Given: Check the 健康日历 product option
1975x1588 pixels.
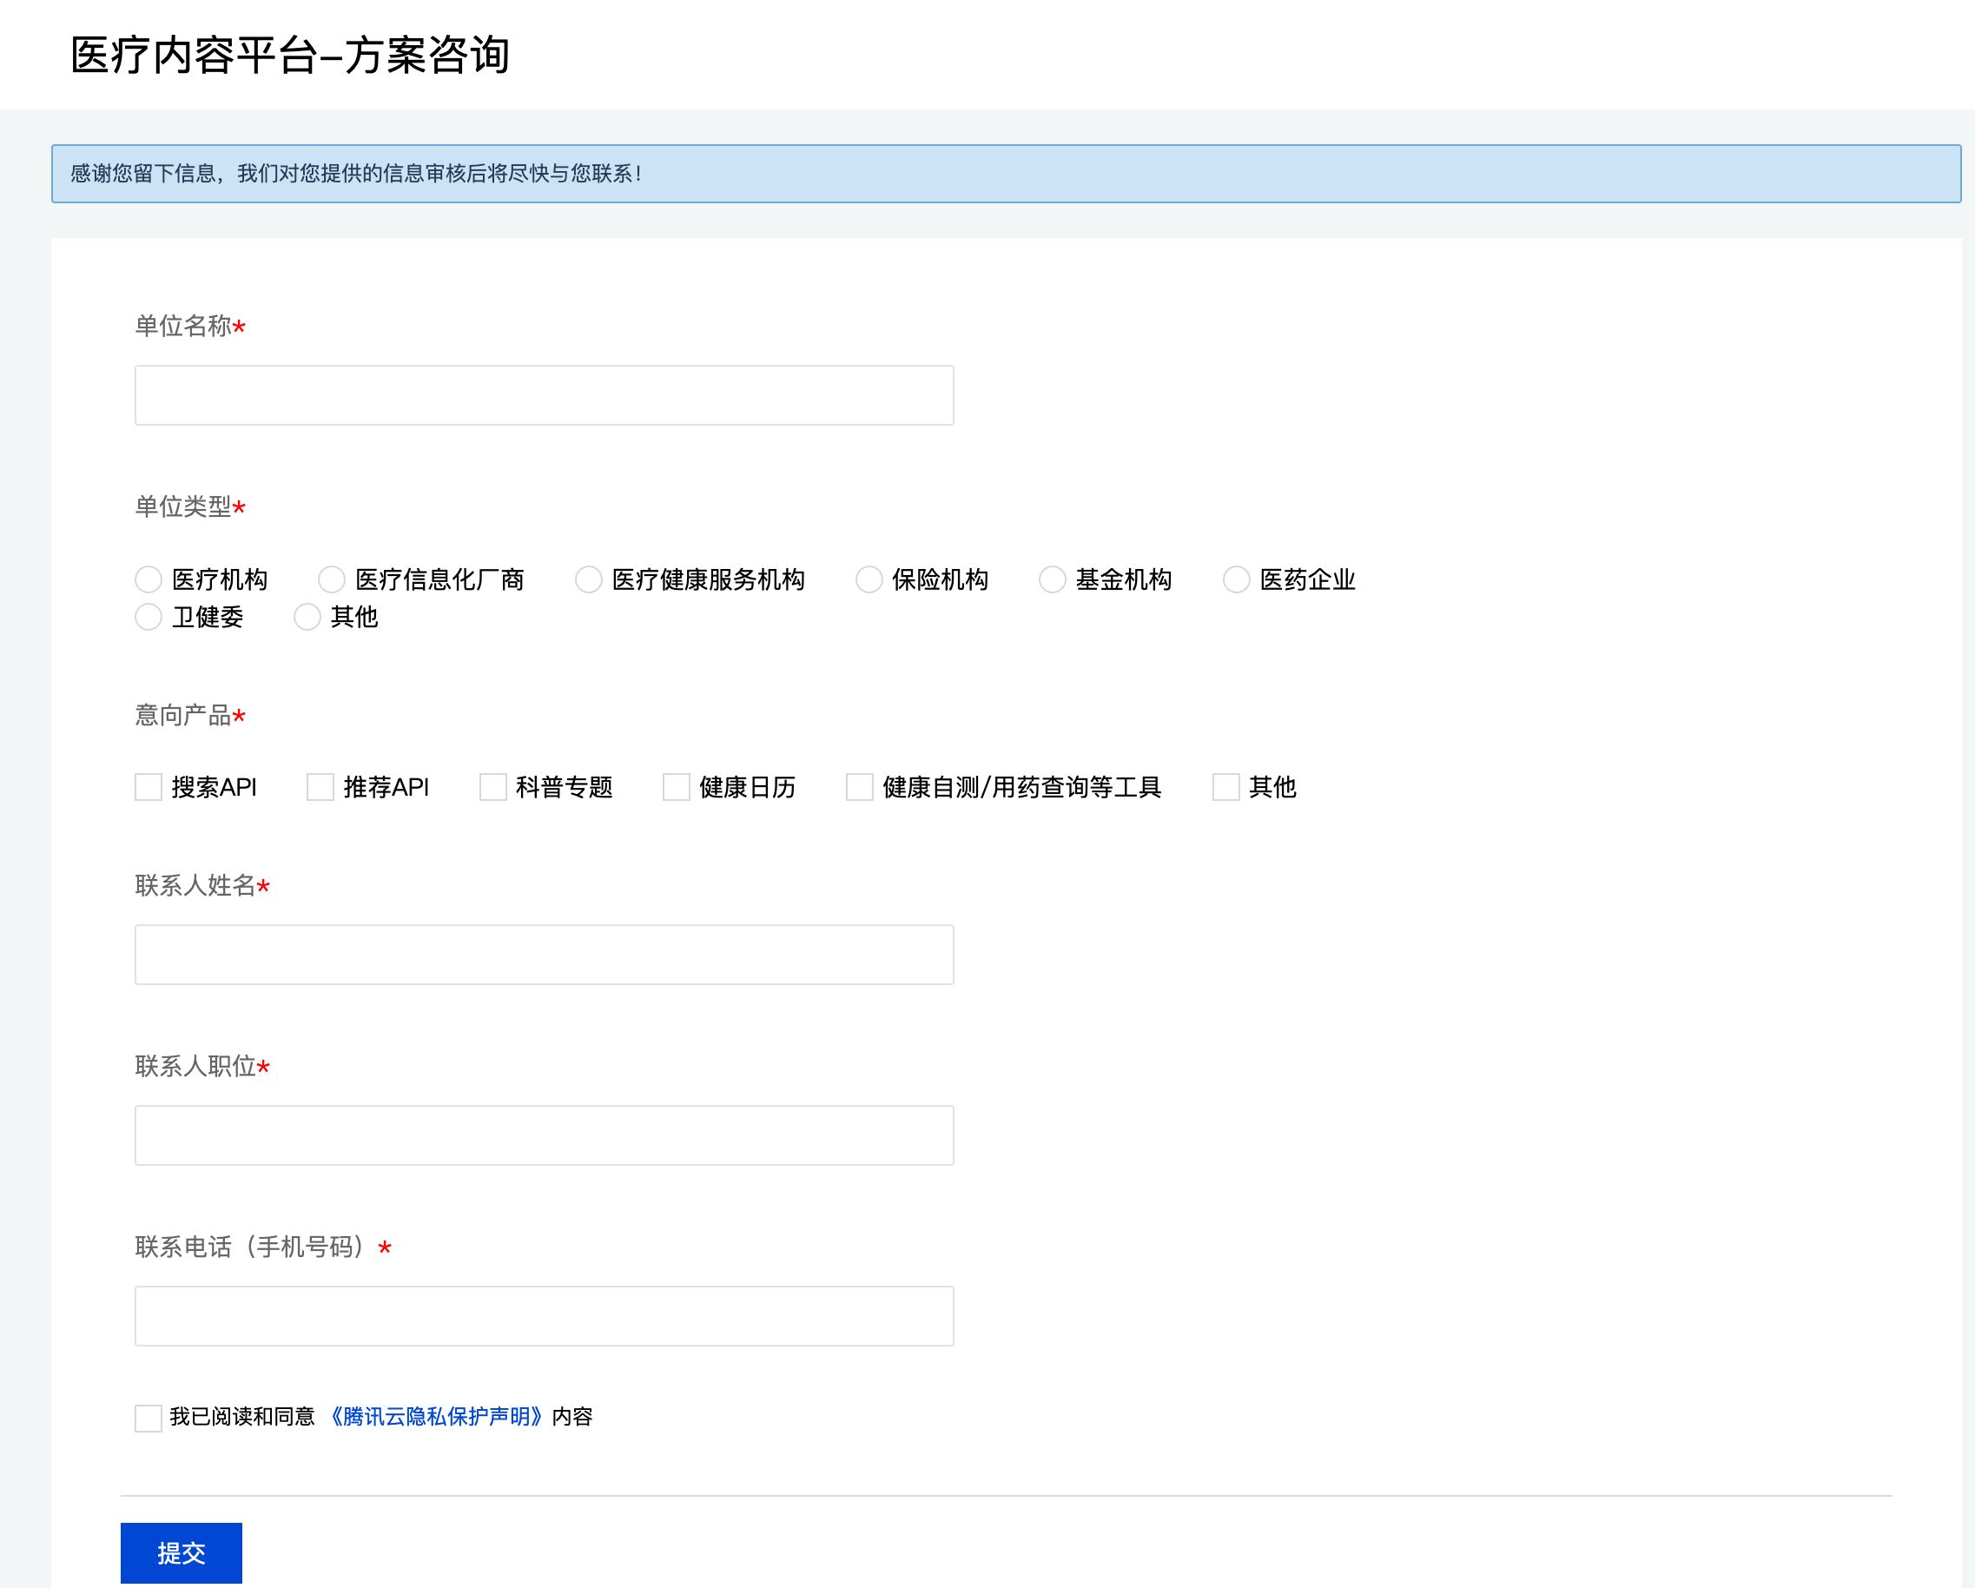Looking at the screenshot, I should (676, 787).
